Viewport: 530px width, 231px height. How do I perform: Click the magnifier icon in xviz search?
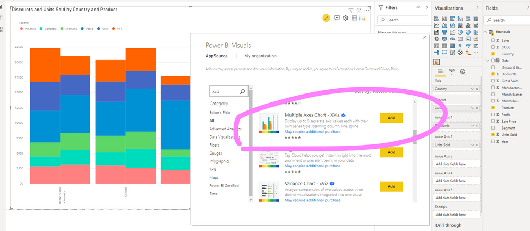242,91
